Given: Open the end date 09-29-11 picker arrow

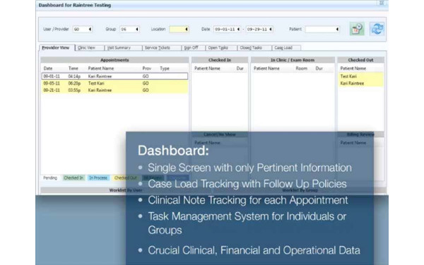Looking at the screenshot, I should pyautogui.click(x=271, y=29).
